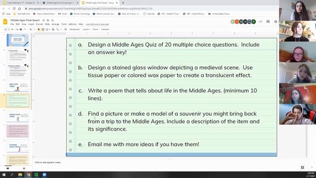Select the Knight Level Tasks slide thumbnail
Image resolution: width=316 pixels, height=178 pixels.
point(18,116)
